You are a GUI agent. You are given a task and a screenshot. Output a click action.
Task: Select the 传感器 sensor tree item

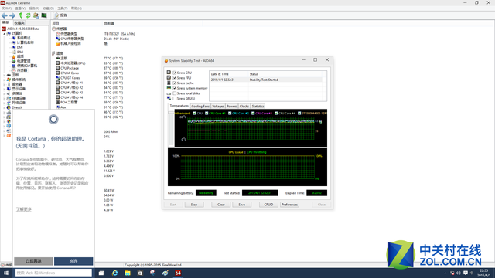coord(22,70)
